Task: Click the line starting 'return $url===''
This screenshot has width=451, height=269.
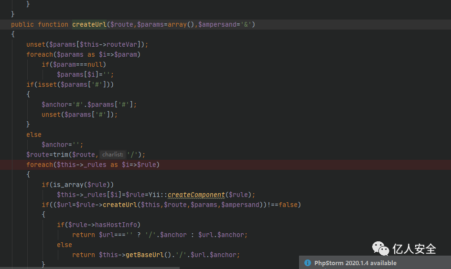Action: 160,235
